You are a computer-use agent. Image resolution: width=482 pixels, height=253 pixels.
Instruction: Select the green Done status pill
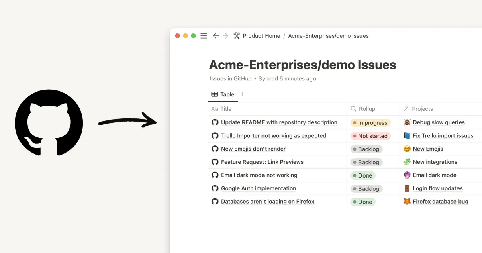(x=363, y=175)
